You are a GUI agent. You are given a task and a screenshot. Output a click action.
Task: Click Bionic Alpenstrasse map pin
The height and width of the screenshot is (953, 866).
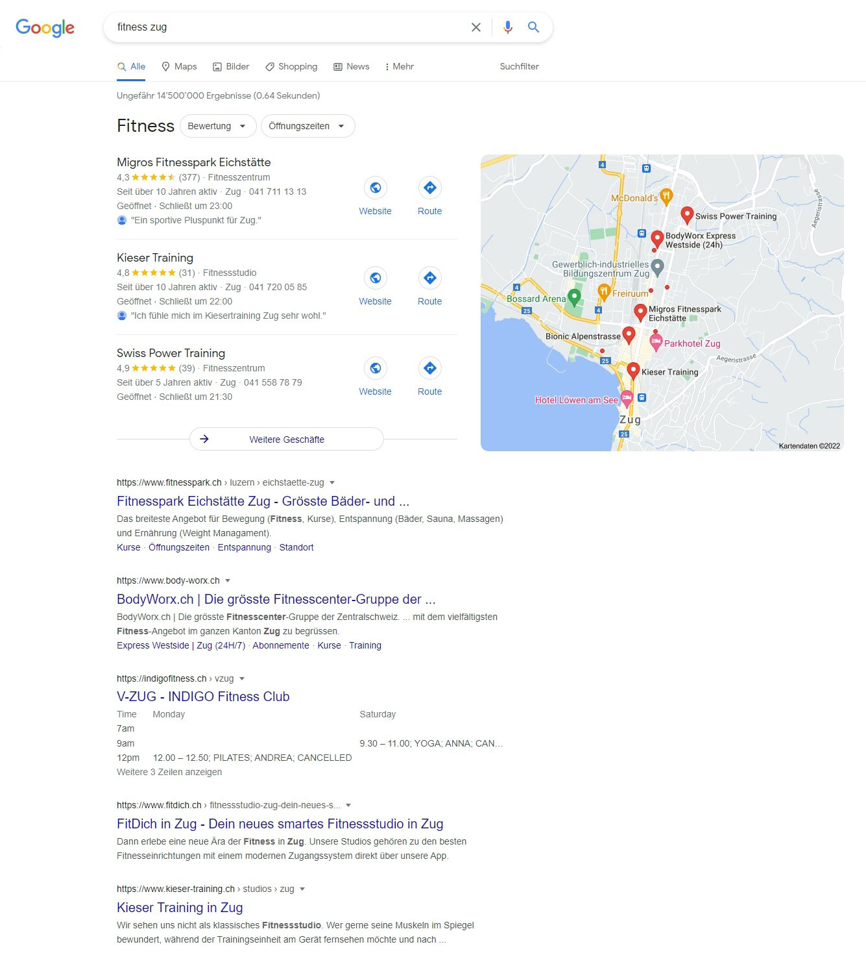point(629,334)
